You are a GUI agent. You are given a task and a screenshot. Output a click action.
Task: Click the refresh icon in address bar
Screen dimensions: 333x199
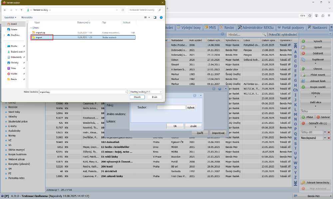point(123,10)
